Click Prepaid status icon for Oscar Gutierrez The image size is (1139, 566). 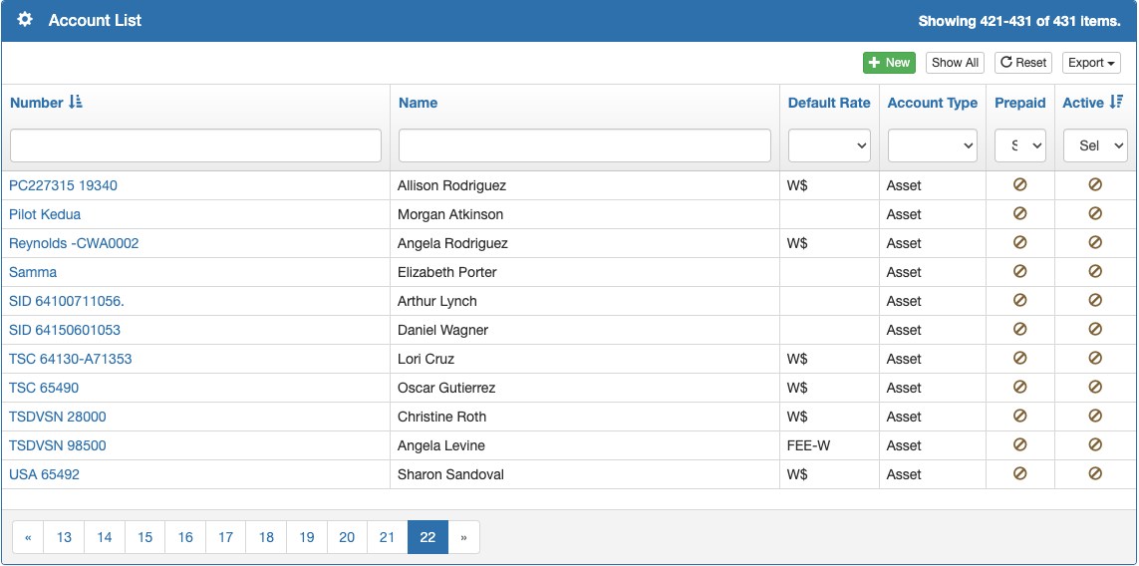(x=1019, y=387)
